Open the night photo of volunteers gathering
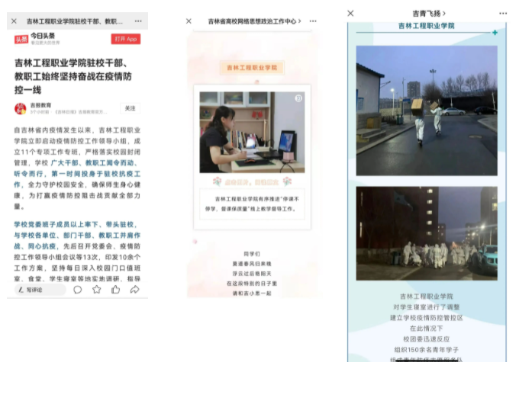Screen dimensions: 519x401 tap(427, 233)
